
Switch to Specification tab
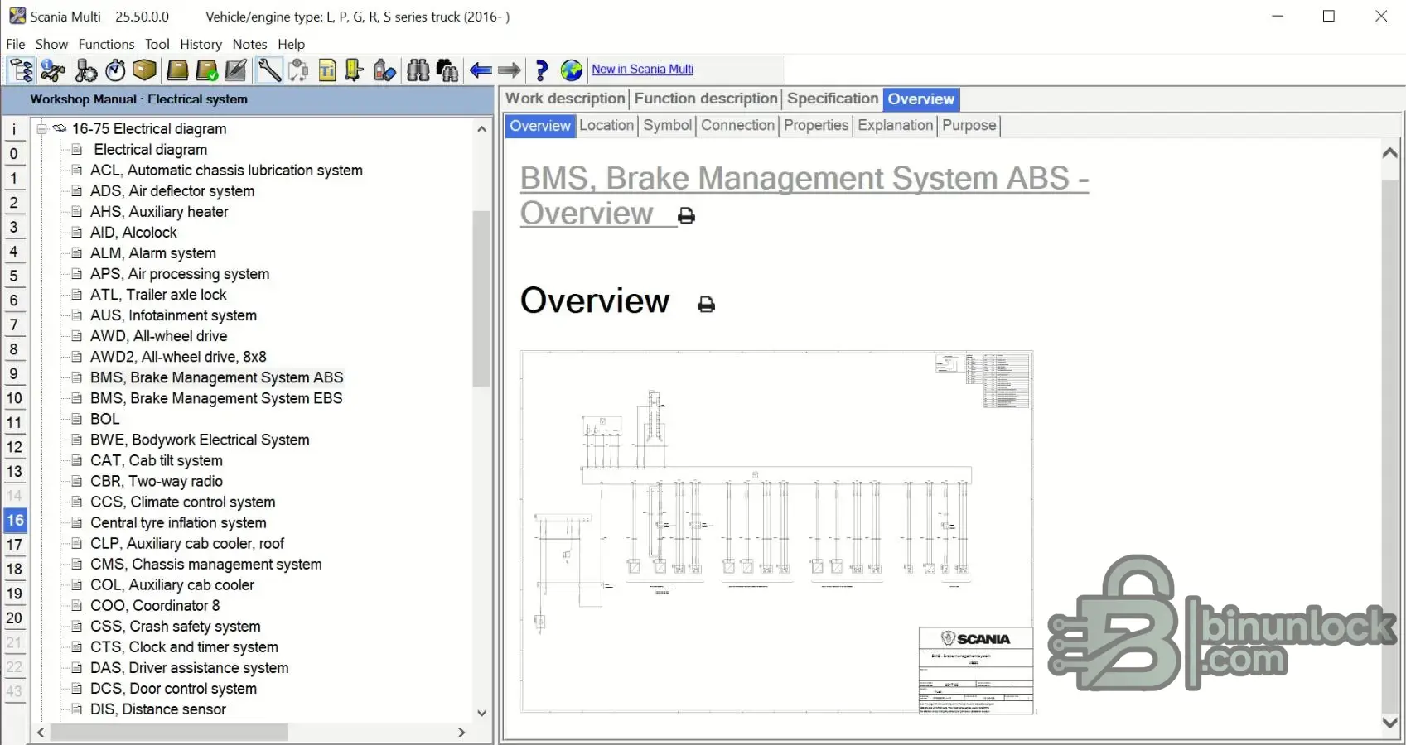[x=833, y=99]
